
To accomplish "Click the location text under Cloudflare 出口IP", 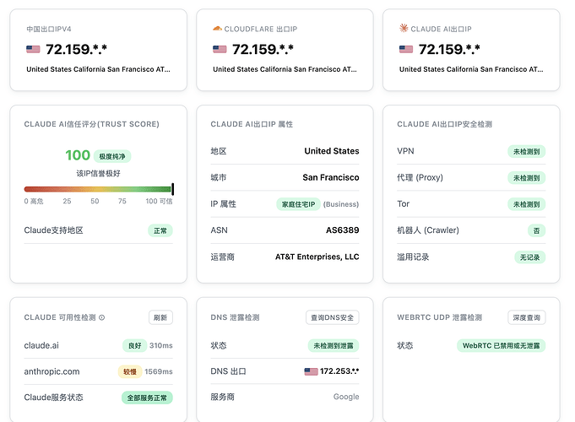I will point(285,69).
